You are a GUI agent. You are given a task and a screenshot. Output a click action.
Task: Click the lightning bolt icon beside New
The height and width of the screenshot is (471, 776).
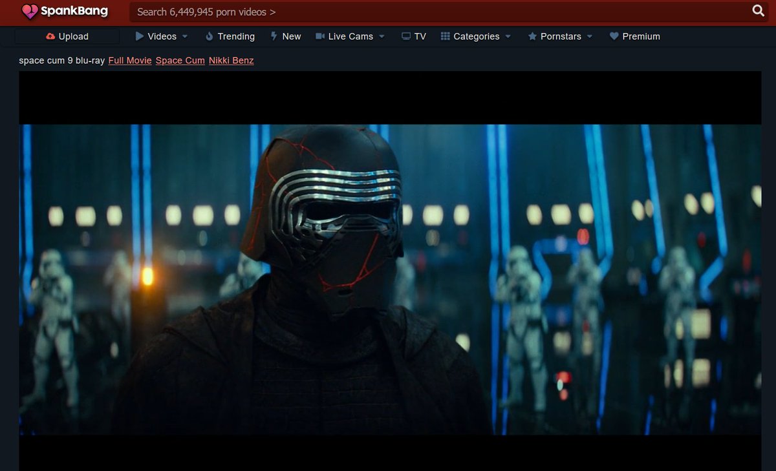[274, 36]
